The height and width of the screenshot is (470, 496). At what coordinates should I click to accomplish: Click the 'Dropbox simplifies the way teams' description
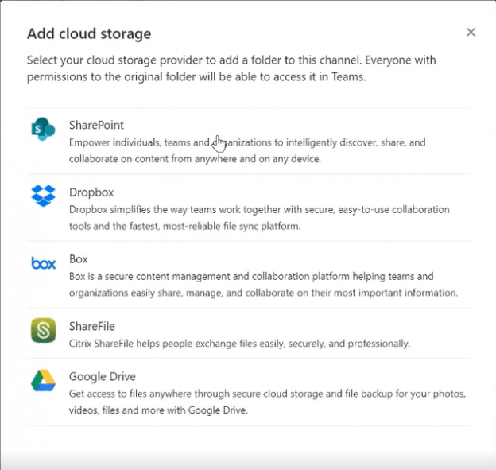pos(258,210)
